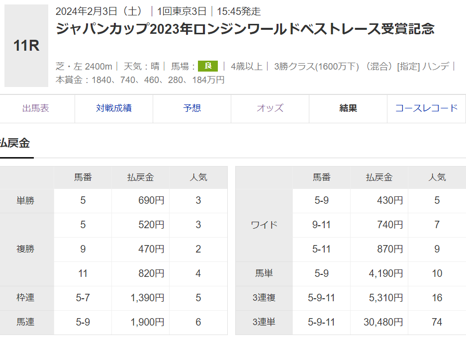Select the 払戻金 section heading

point(15,144)
